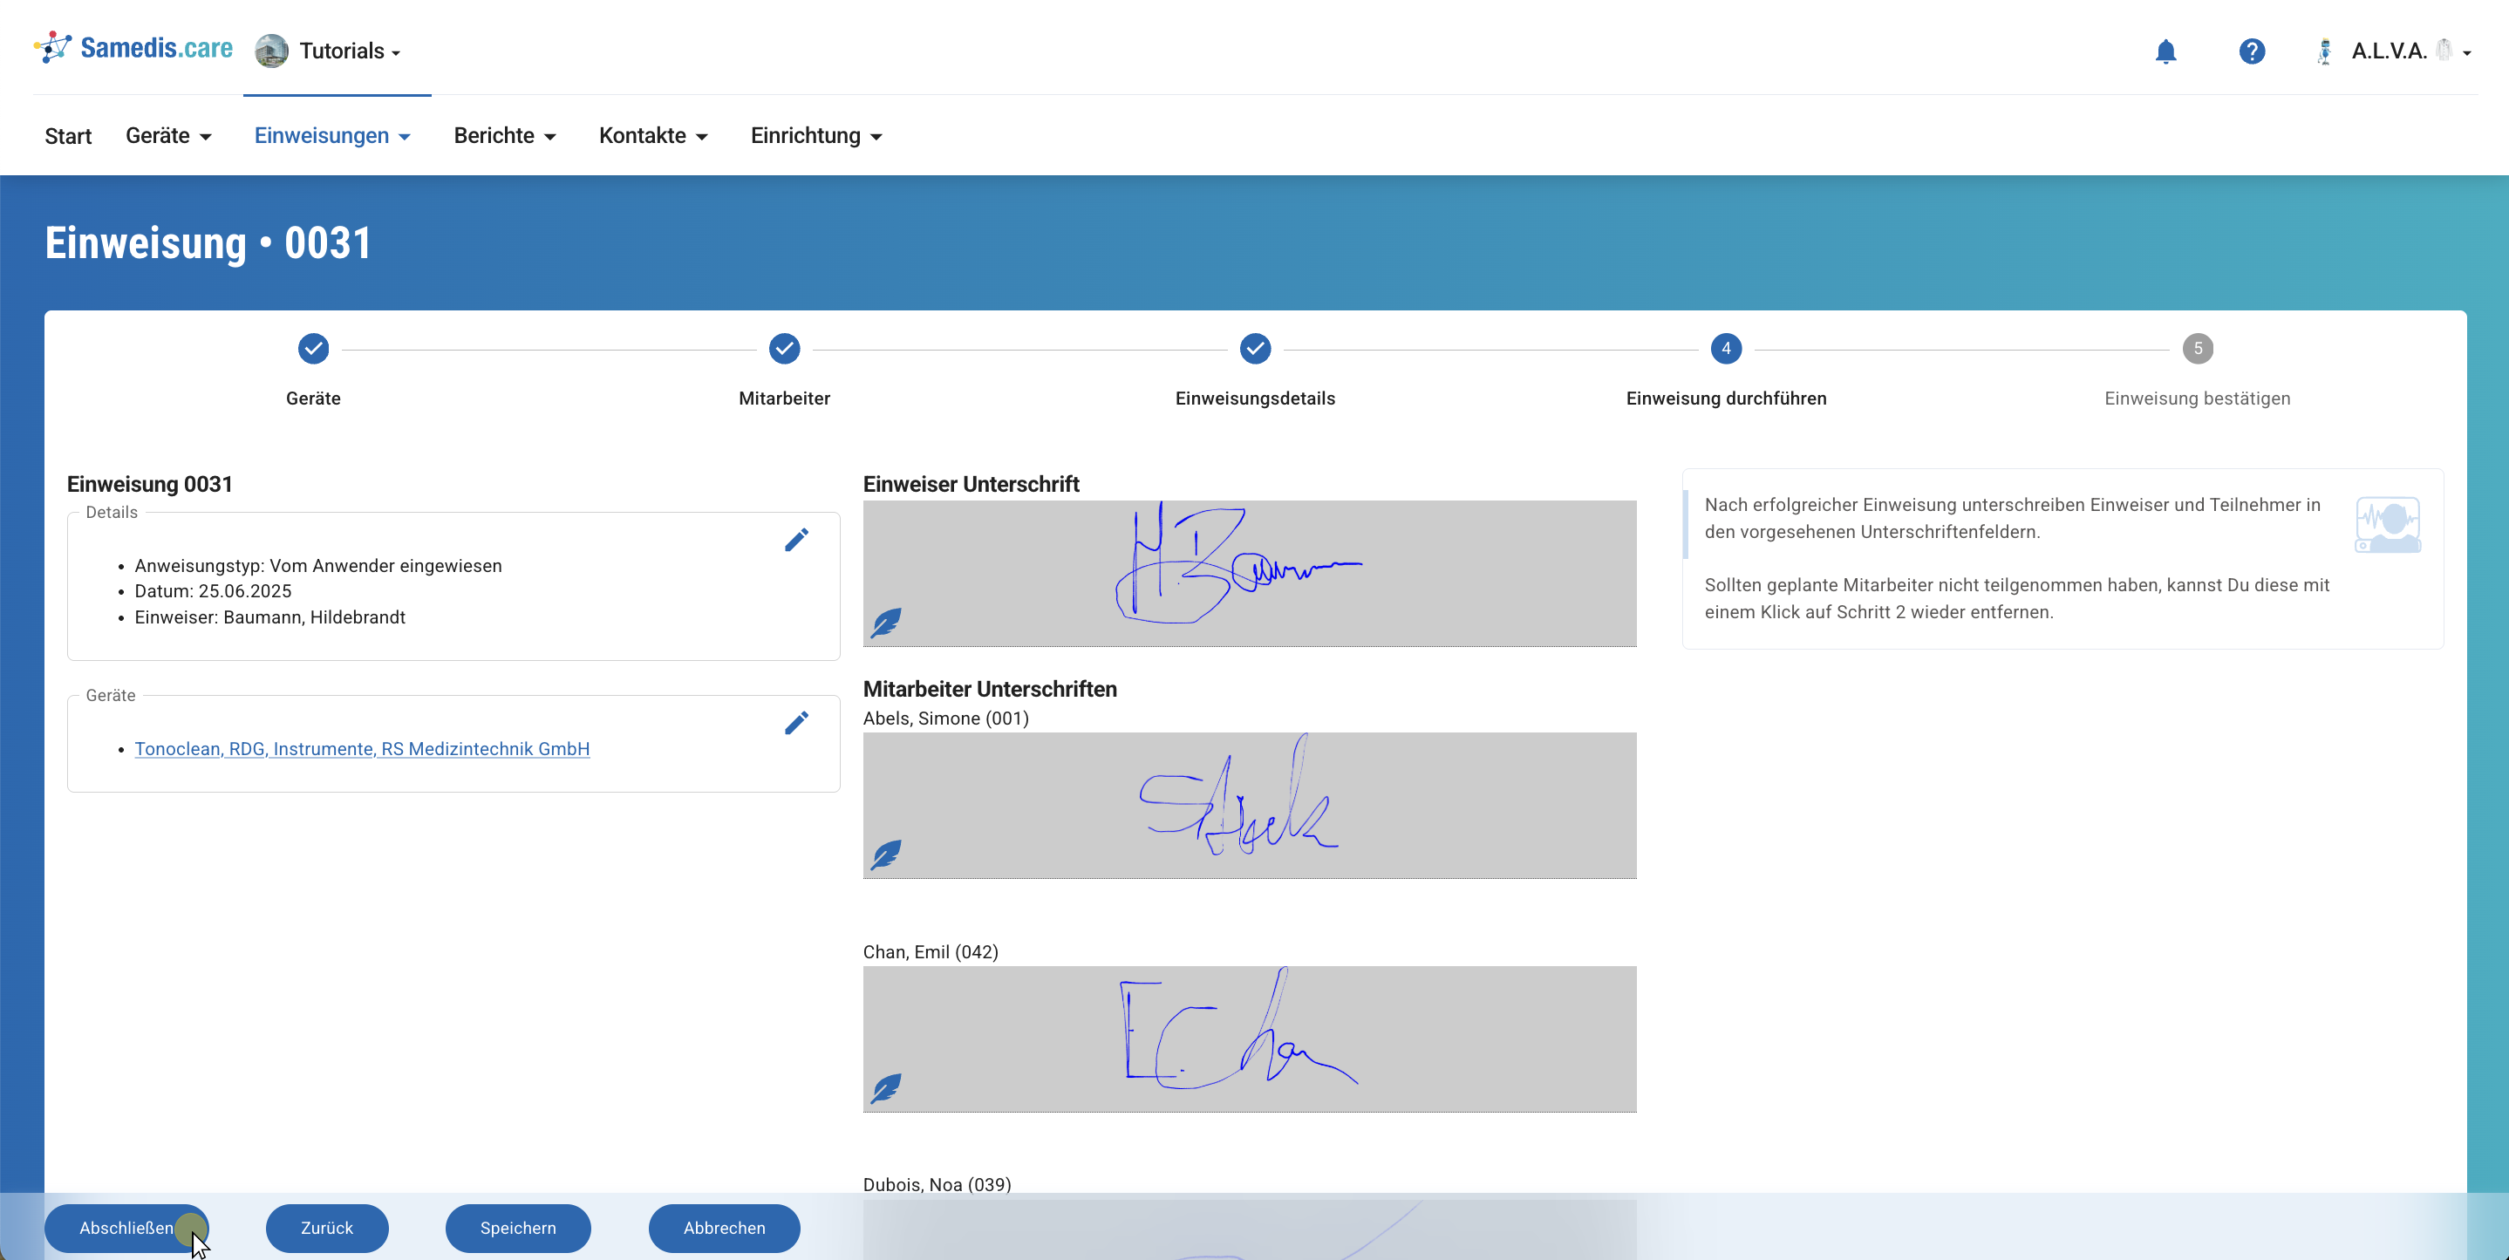Open the notifications bell

(2165, 51)
